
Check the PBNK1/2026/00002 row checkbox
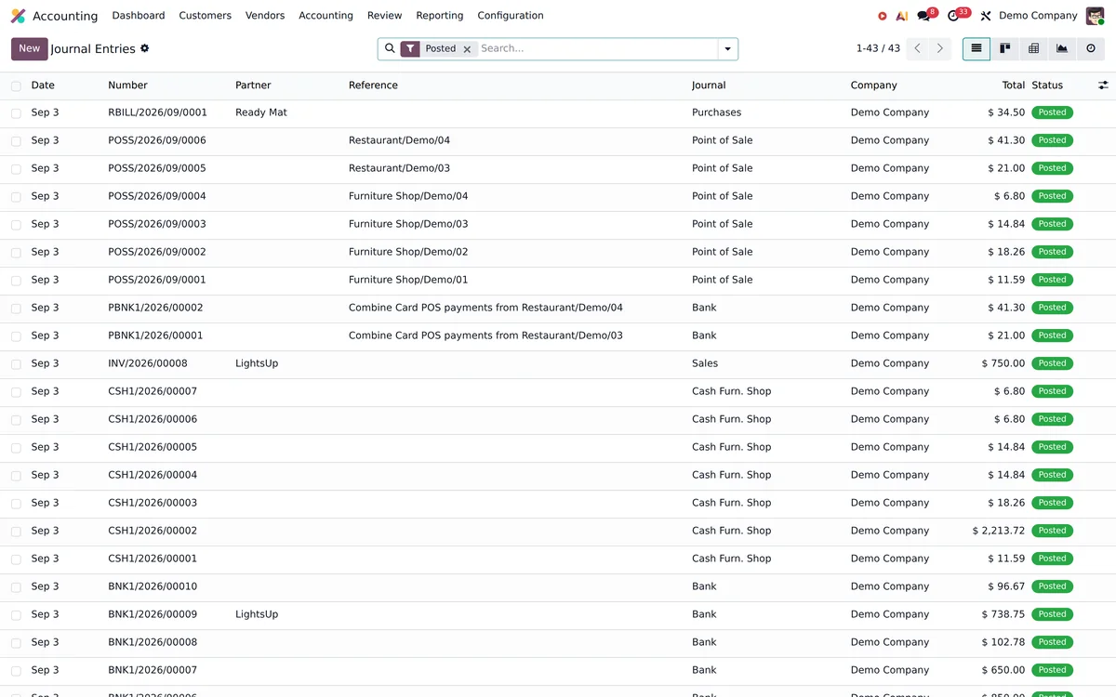(x=16, y=309)
